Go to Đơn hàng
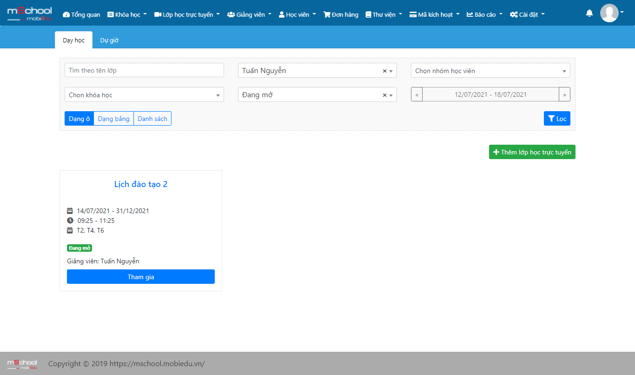 341,14
